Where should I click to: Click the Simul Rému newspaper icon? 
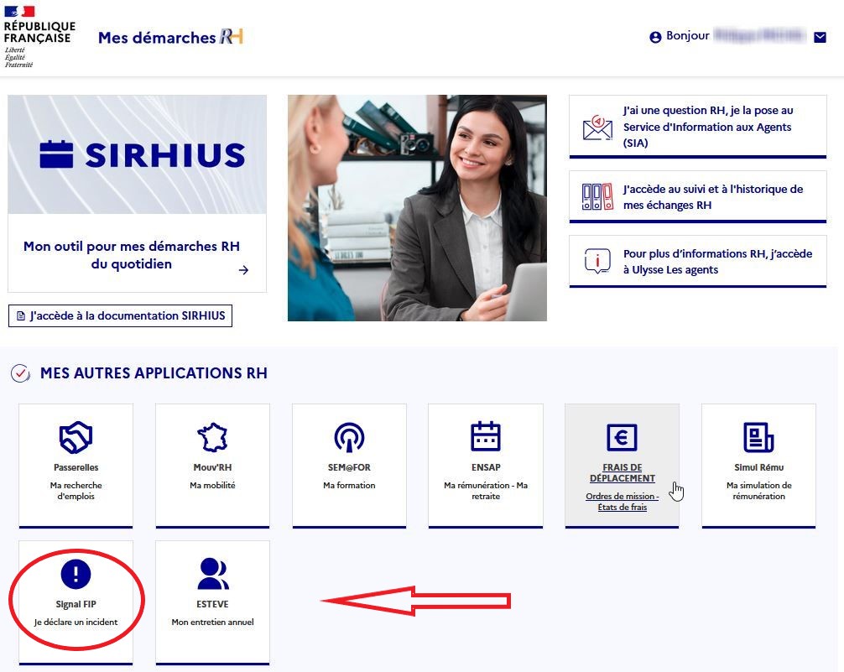pos(759,437)
